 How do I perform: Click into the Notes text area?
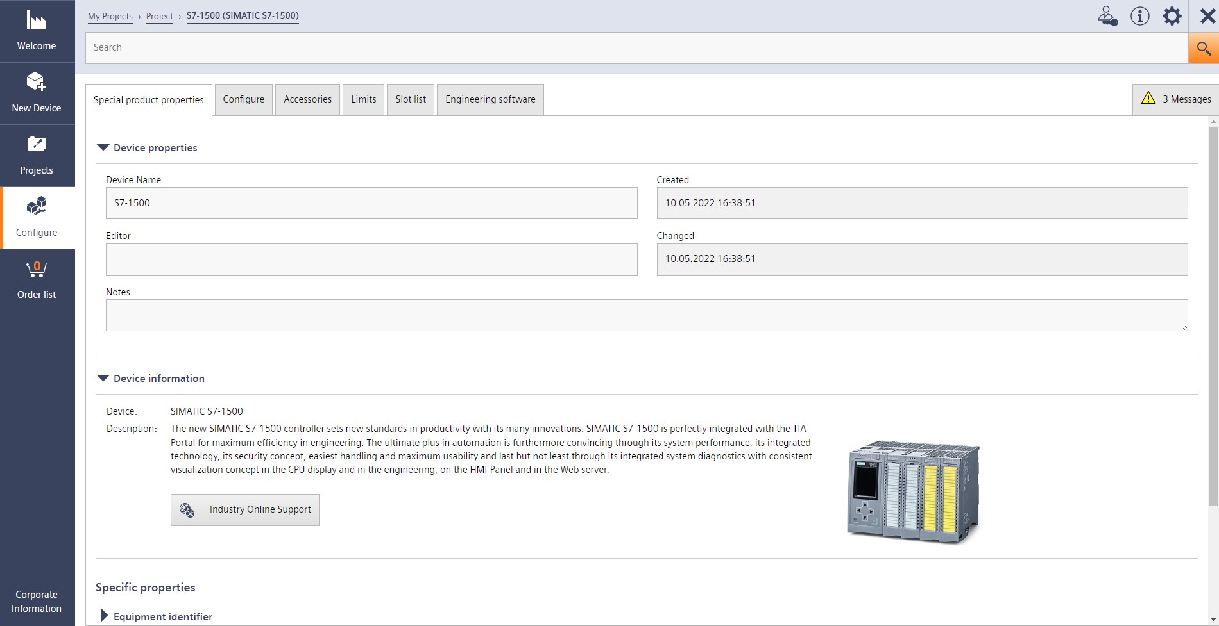(646, 315)
